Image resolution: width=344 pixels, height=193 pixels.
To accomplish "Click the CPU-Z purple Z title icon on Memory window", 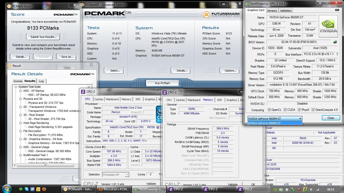I will [x=165, y=92].
